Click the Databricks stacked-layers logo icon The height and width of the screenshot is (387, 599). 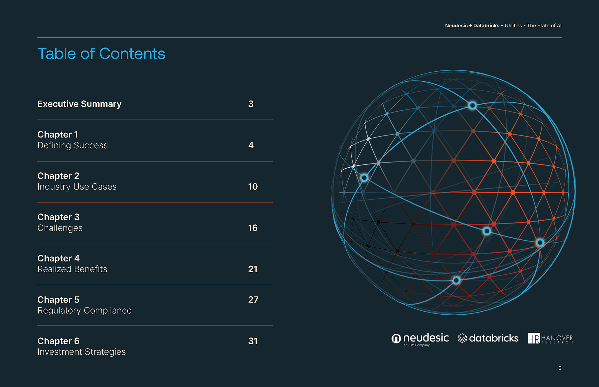[x=462, y=338]
